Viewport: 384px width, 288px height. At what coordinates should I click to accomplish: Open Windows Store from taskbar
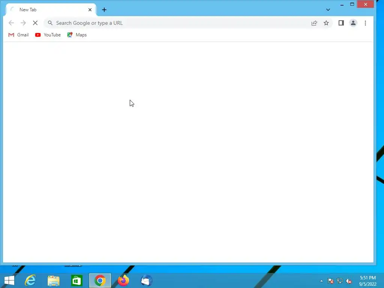pos(76,280)
